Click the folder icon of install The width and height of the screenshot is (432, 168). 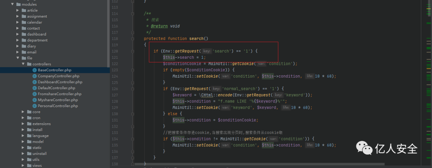pyautogui.click(x=29, y=130)
